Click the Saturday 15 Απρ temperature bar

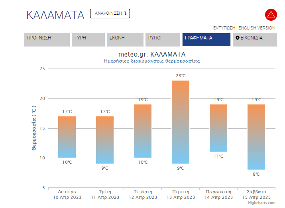(256, 137)
